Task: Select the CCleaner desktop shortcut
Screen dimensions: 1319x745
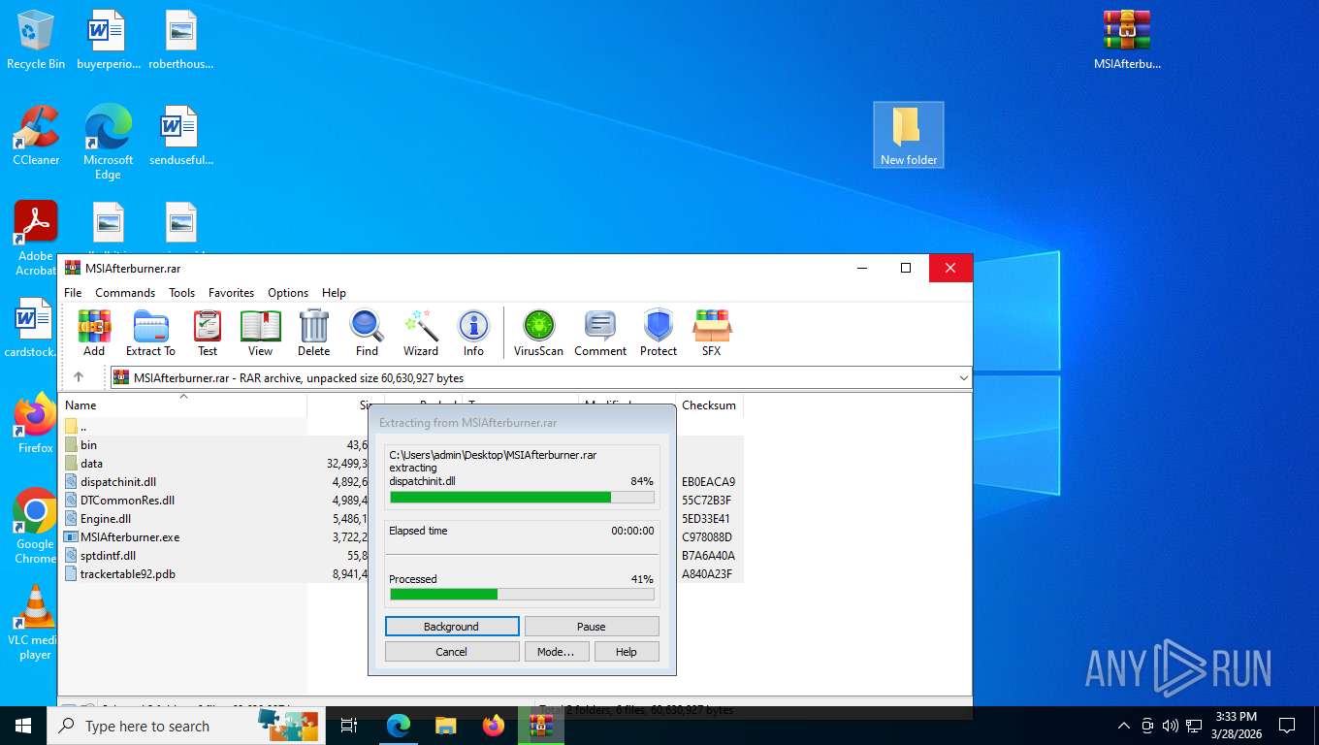Action: tap(36, 136)
